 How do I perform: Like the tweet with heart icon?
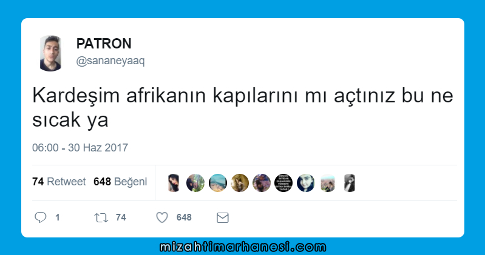point(162,217)
